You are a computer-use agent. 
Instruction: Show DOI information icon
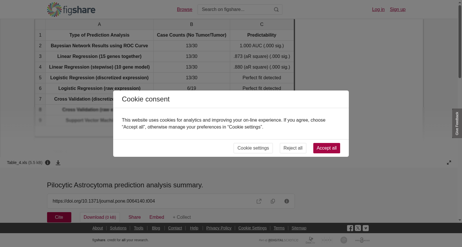(x=287, y=201)
